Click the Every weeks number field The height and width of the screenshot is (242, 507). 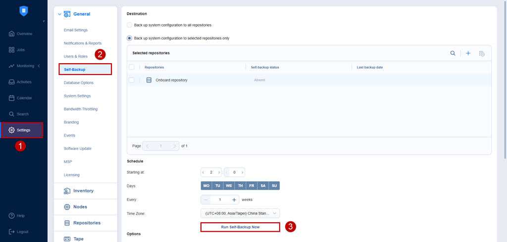click(220, 200)
